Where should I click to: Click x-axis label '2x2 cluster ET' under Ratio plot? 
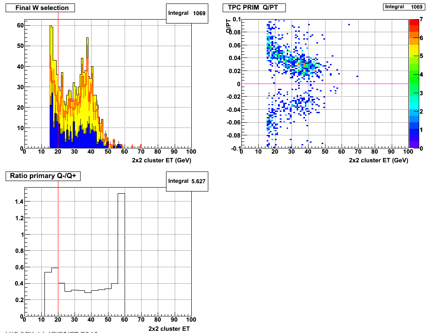[x=169, y=329]
